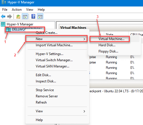Image resolution: width=143 pixels, height=125 pixels.
Task: Open the File menu
Action: click(5, 10)
